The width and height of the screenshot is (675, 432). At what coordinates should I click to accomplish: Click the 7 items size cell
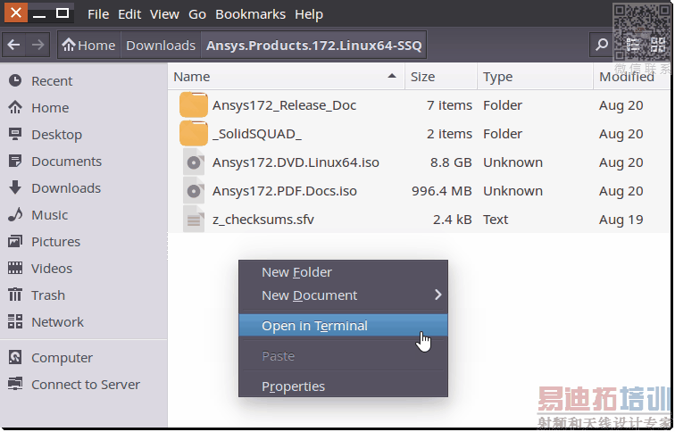point(449,105)
